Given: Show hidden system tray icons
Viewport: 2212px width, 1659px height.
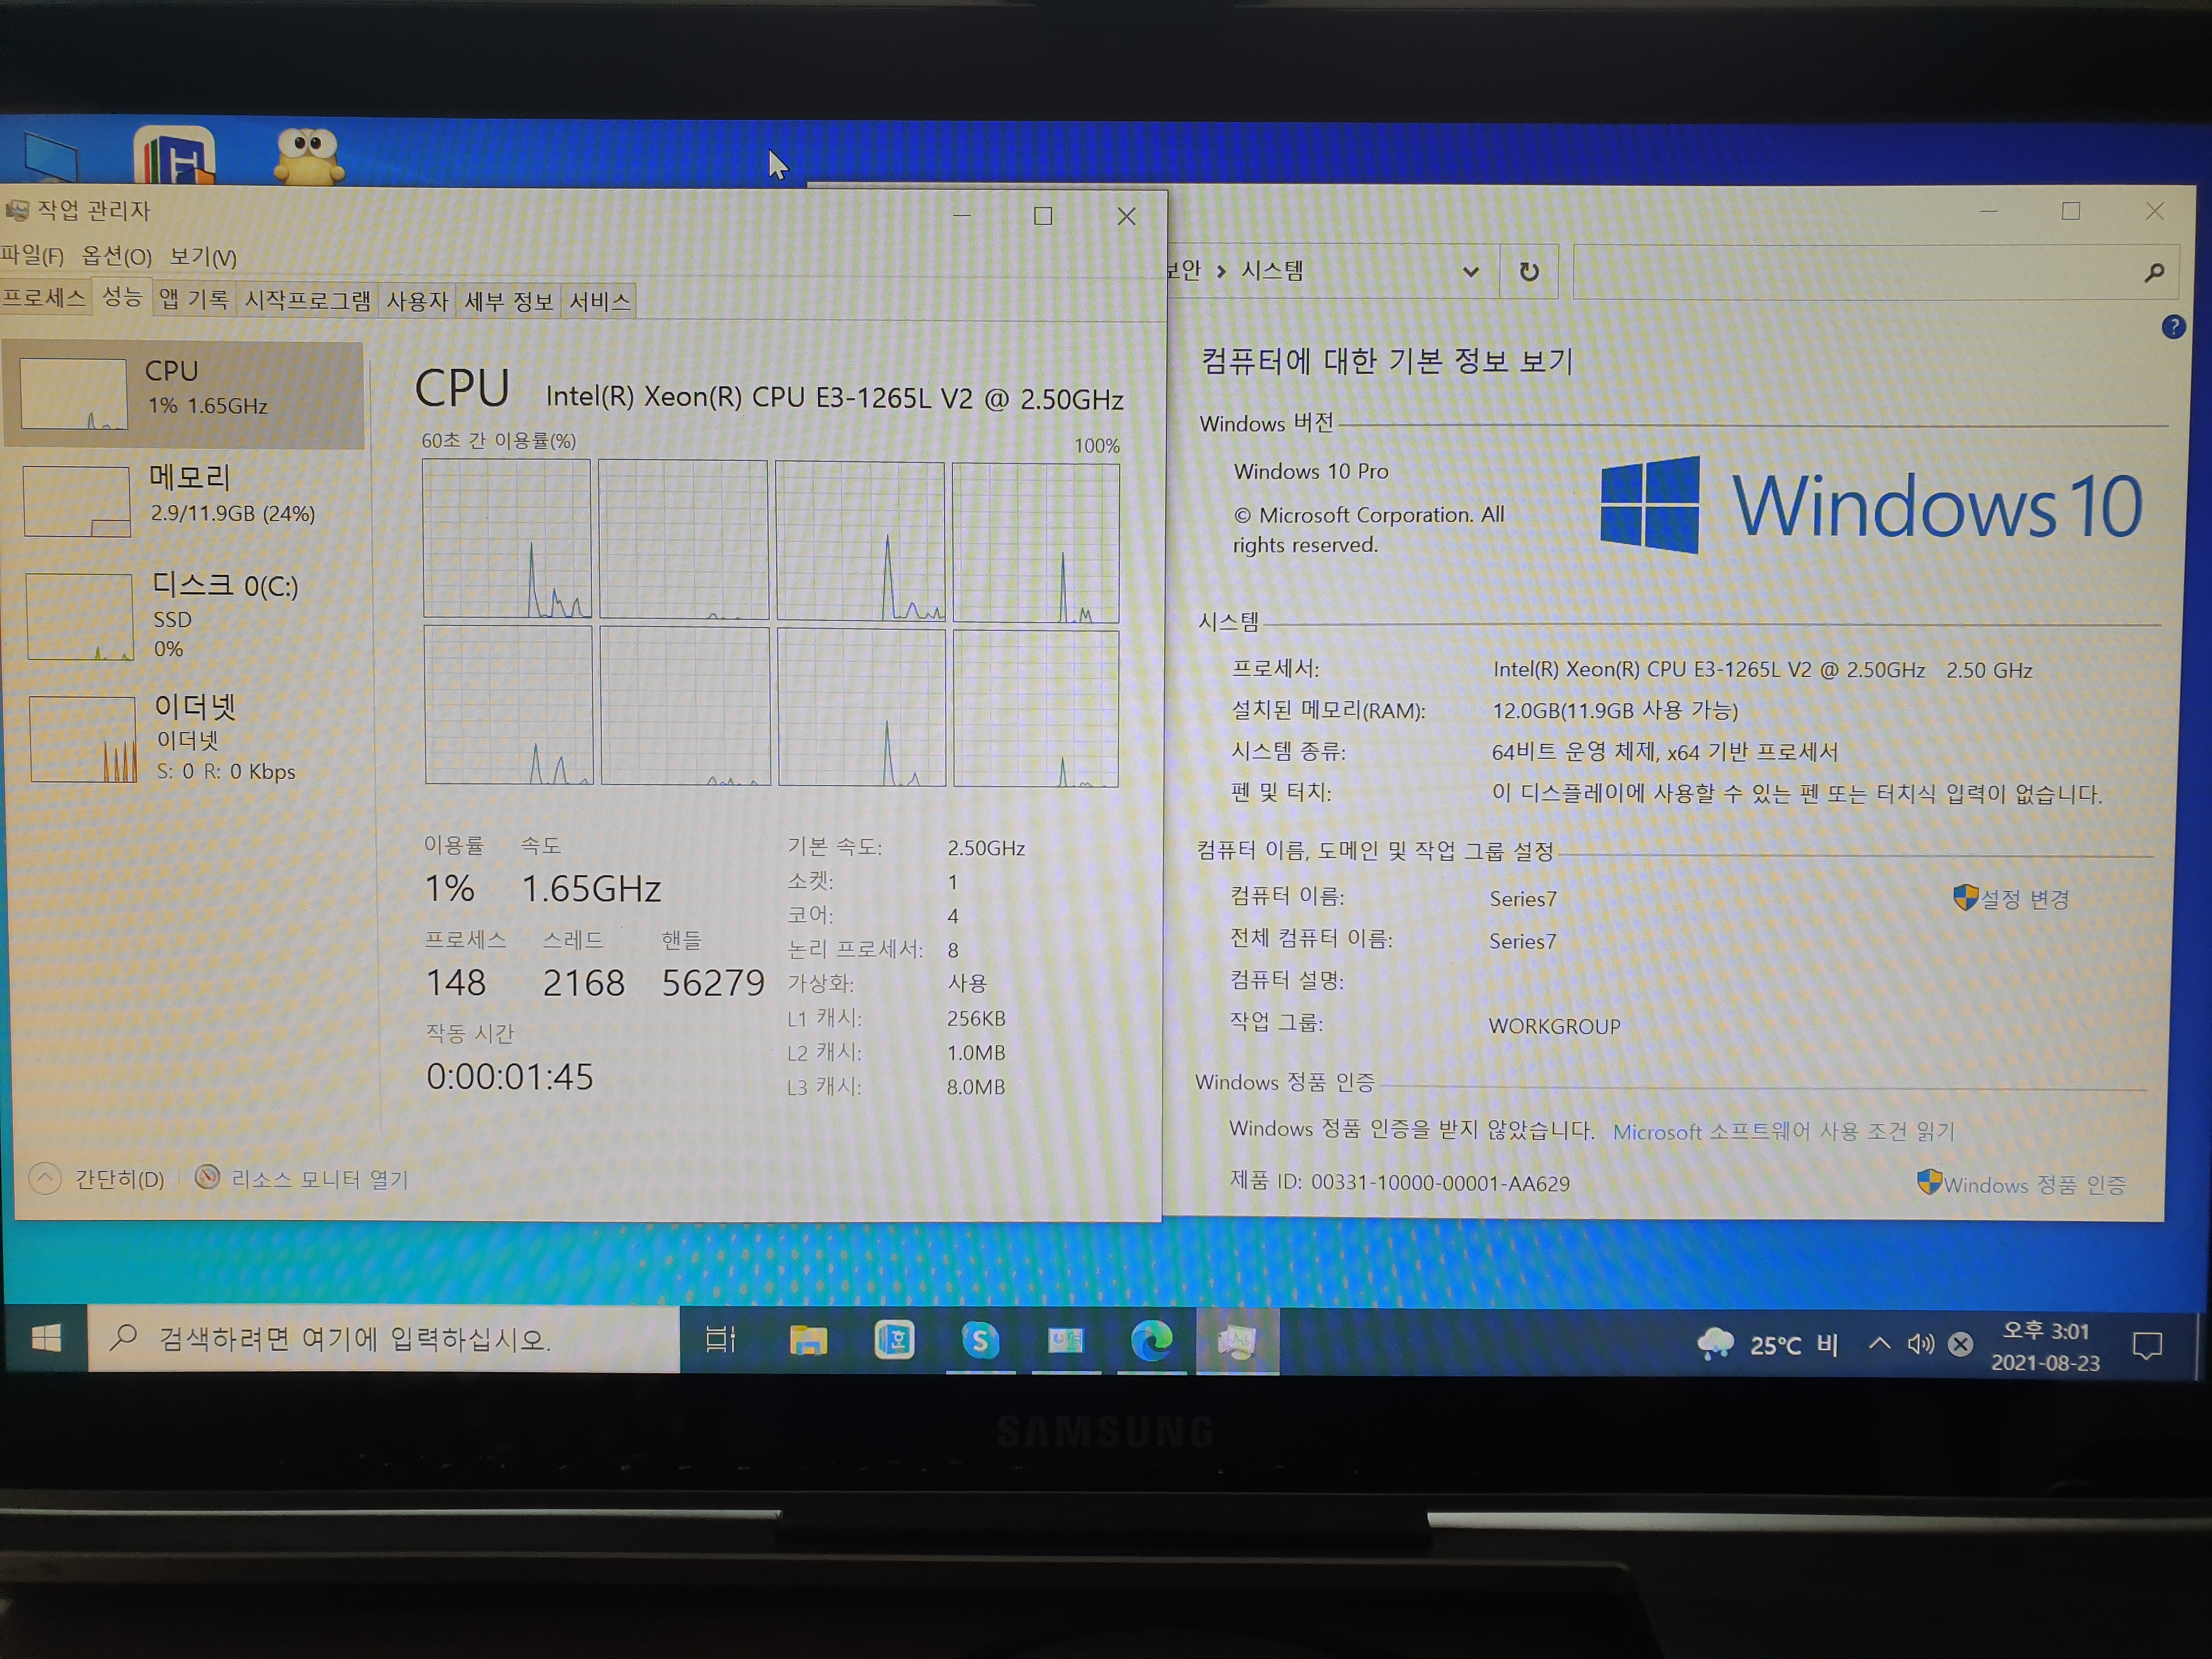Looking at the screenshot, I should [1879, 1344].
